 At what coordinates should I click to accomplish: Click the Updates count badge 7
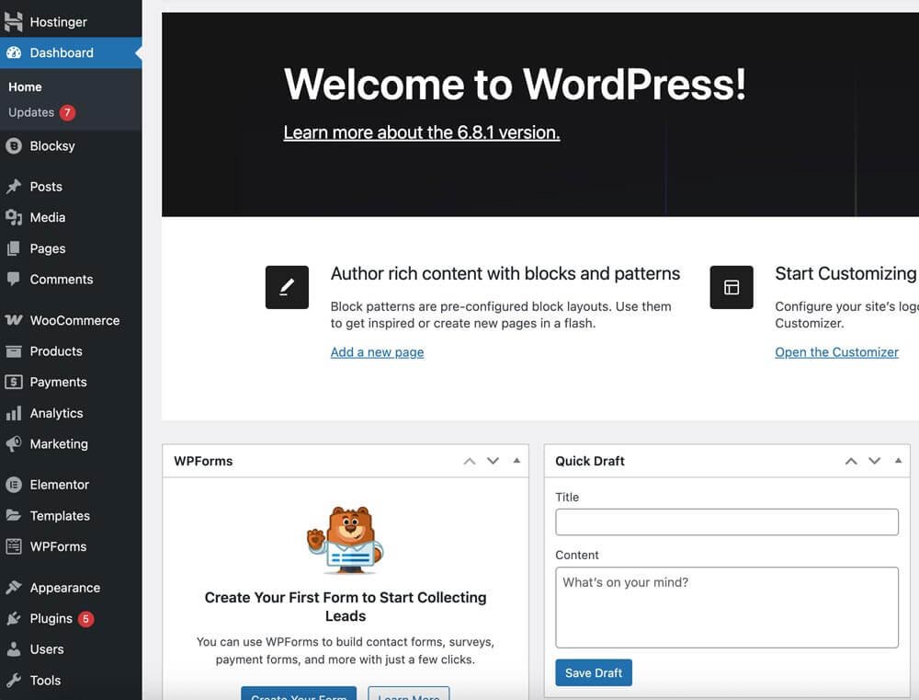click(67, 112)
